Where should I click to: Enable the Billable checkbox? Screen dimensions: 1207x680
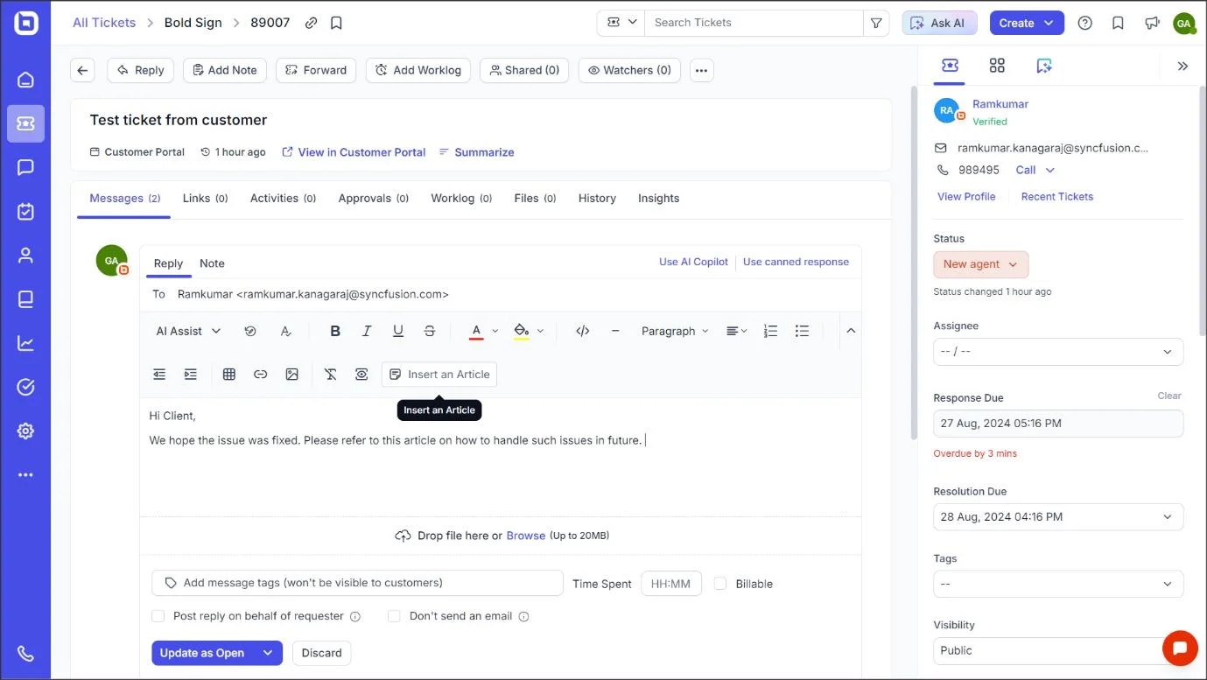tap(719, 584)
